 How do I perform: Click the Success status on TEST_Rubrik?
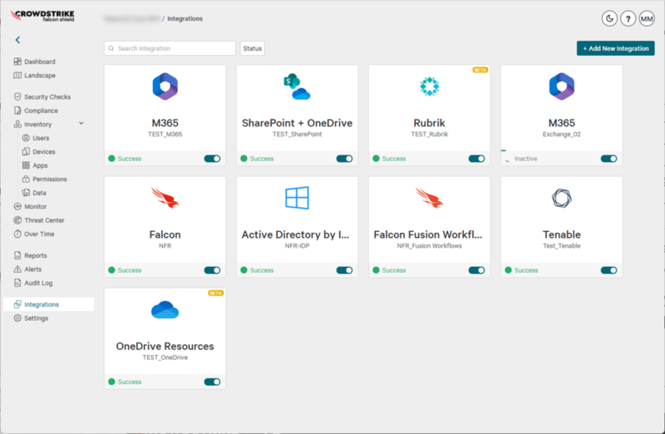tap(393, 159)
